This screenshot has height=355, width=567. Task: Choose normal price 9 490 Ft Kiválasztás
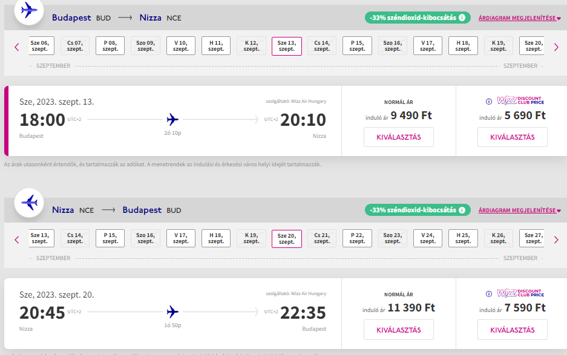399,137
